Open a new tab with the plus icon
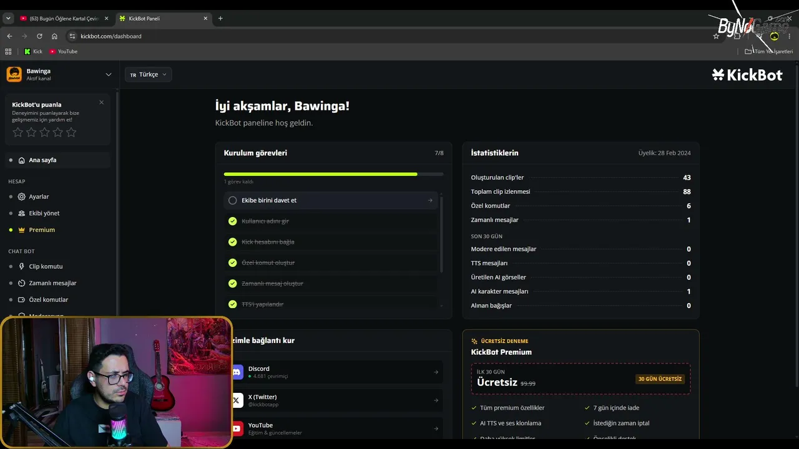799x449 pixels. (220, 18)
